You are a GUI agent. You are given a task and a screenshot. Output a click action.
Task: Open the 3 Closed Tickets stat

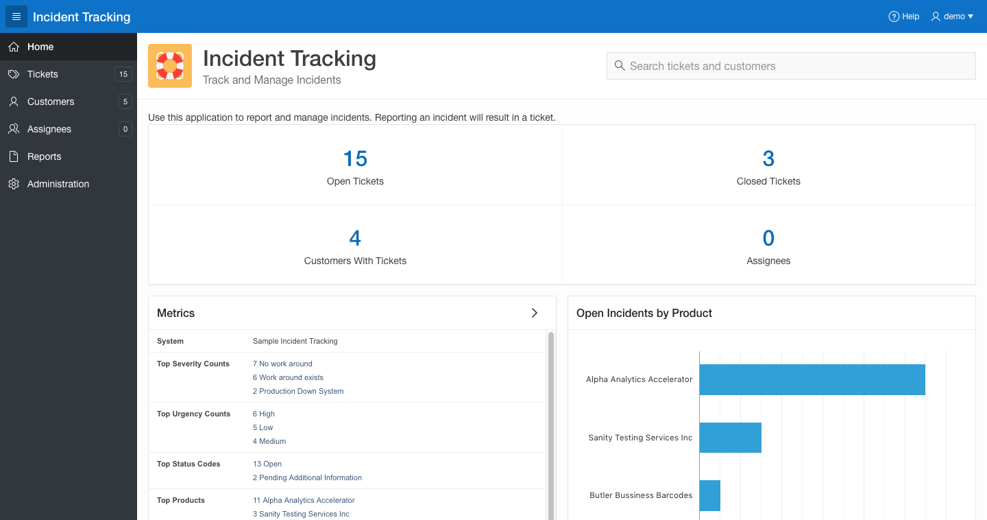pyautogui.click(x=768, y=159)
